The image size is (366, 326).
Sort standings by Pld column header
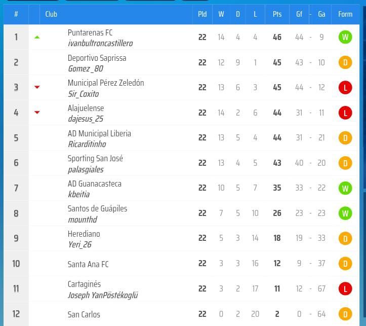(202, 14)
